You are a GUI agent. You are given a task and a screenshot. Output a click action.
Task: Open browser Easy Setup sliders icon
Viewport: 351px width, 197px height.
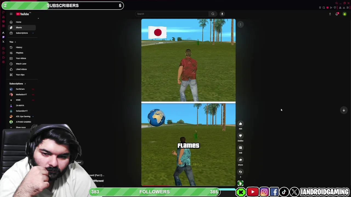pos(347,8)
